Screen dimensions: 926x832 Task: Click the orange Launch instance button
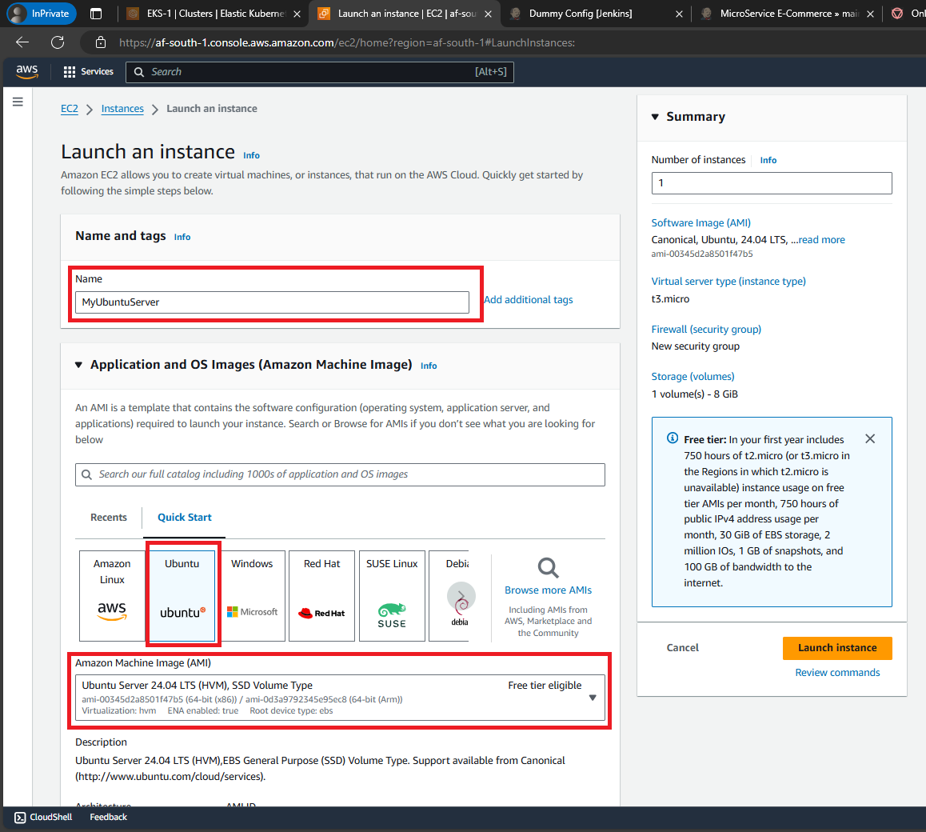836,648
